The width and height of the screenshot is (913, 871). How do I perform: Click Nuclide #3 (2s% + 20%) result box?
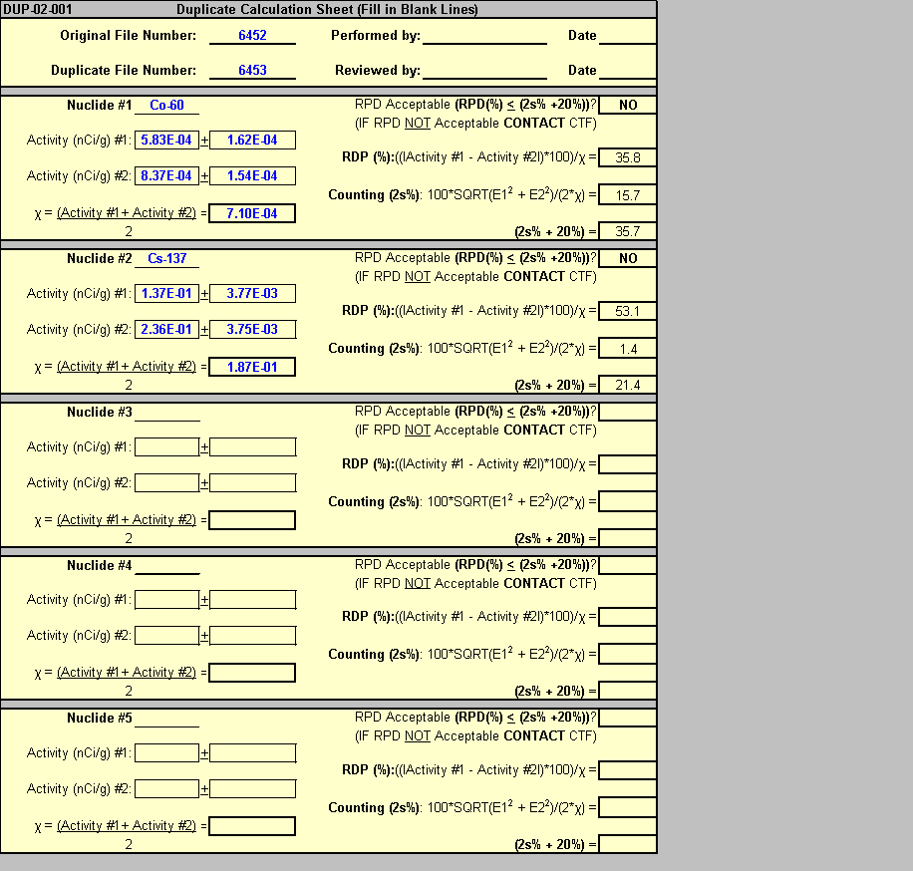click(x=628, y=538)
